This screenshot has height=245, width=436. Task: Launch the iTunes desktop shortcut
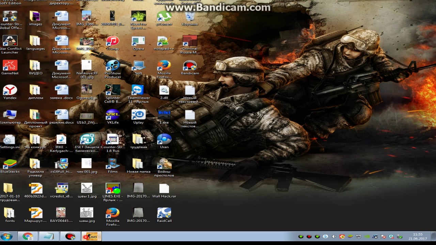113,43
